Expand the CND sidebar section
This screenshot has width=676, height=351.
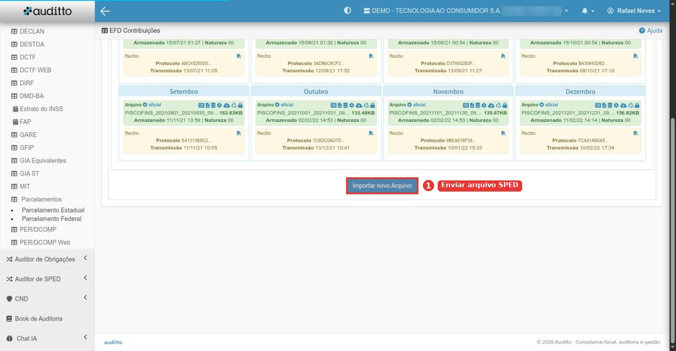coord(47,299)
